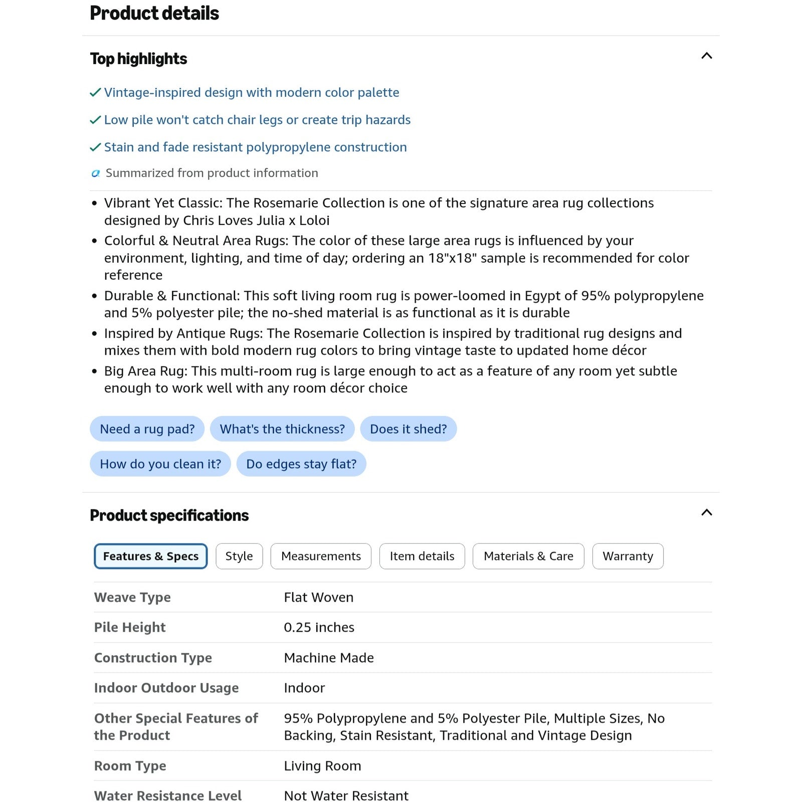Open Low pile won't catch chair legs link
802x802 pixels.
257,120
